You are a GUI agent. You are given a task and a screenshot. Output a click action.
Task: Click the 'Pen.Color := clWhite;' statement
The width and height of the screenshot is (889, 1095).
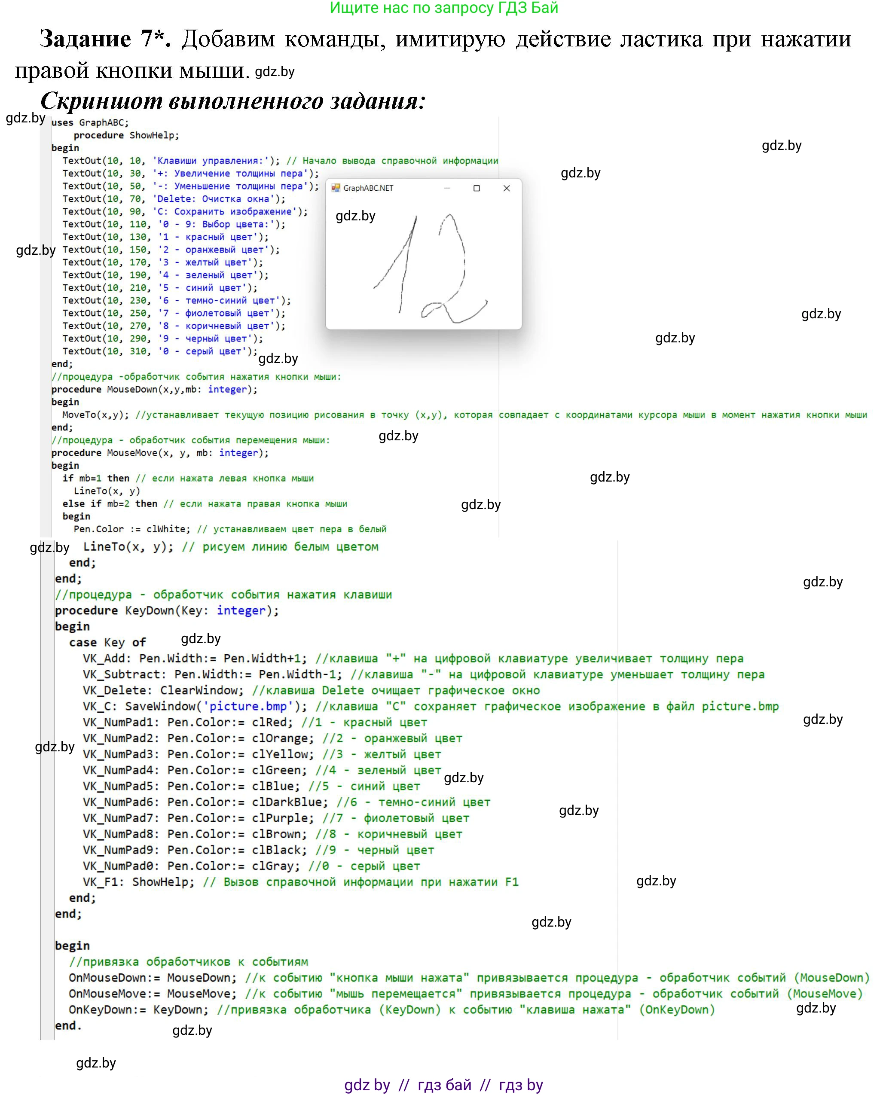tap(131, 529)
